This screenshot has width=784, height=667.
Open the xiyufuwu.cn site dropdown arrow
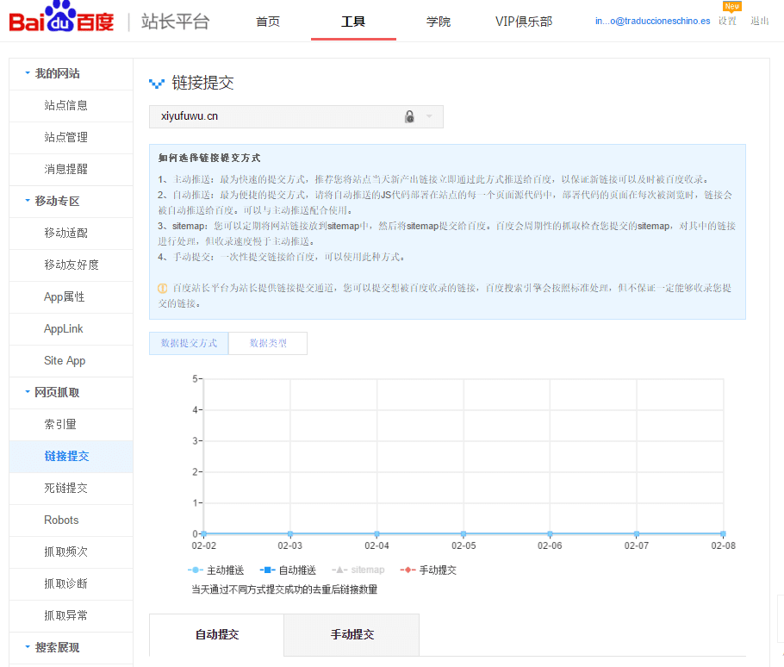coord(429,116)
